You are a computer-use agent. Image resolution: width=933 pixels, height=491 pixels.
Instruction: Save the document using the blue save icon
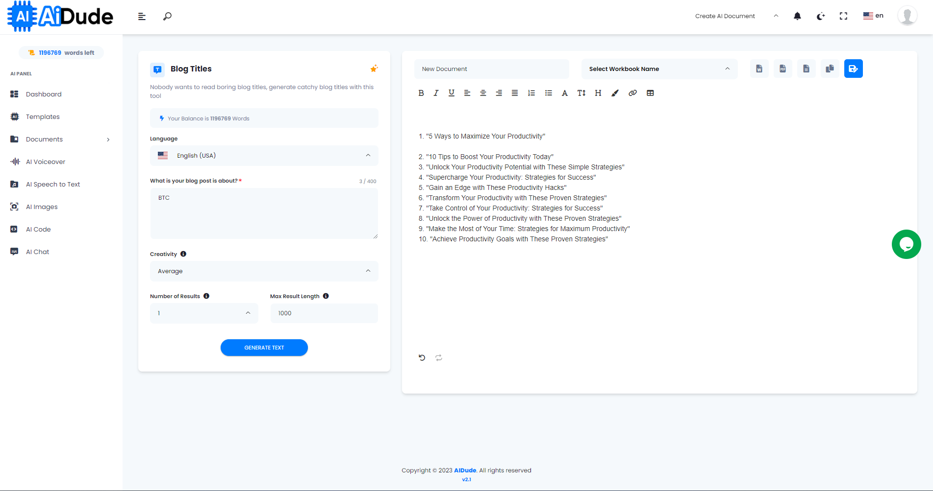[853, 69]
